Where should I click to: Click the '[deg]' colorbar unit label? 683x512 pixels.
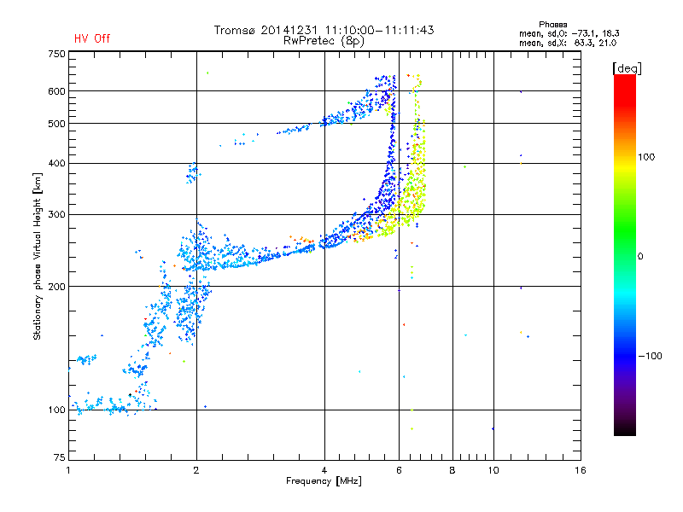coord(627,68)
